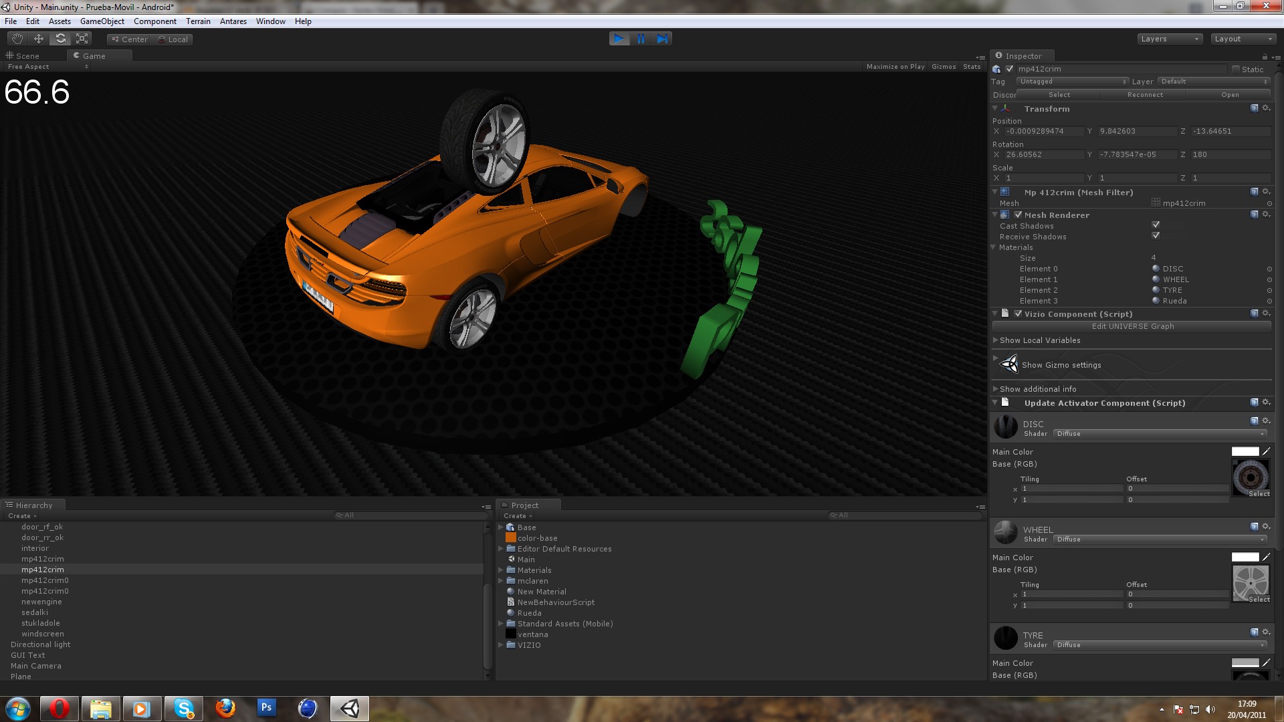Open the Unity icon on the taskbar

(348, 708)
